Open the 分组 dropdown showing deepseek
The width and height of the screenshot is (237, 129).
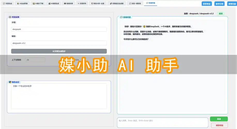pyautogui.click(x=59, y=29)
